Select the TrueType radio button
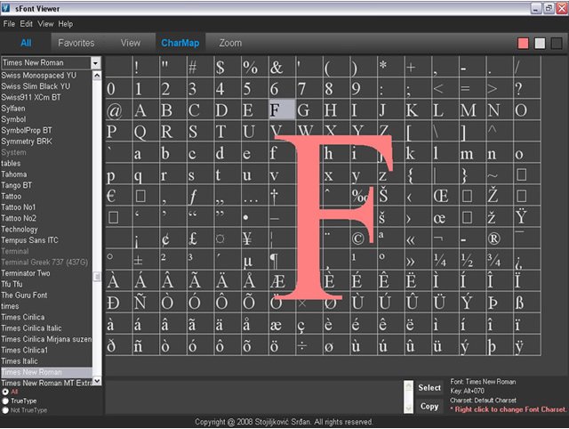569x429 pixels. [x=5, y=401]
